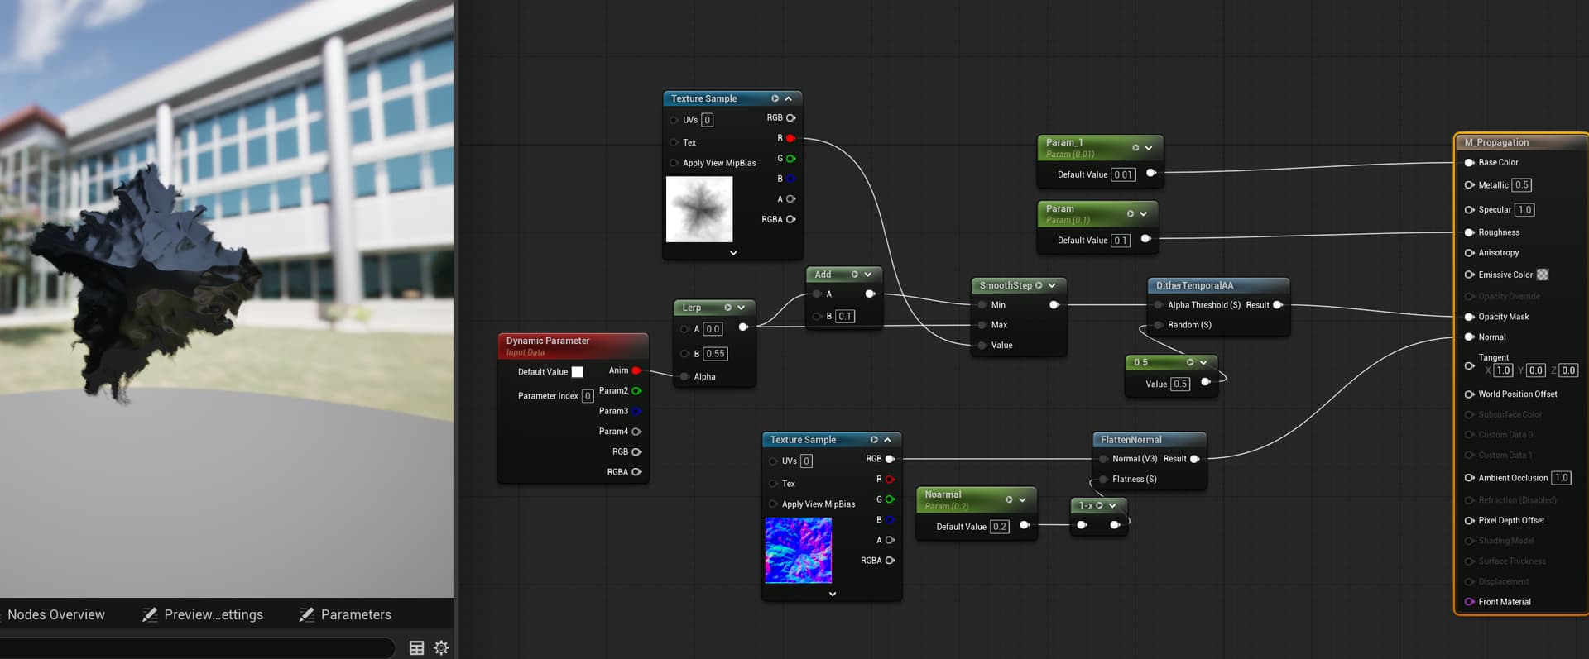The height and width of the screenshot is (659, 1589).
Task: Click the Metallic 0.5 value field
Action: (x=1521, y=185)
